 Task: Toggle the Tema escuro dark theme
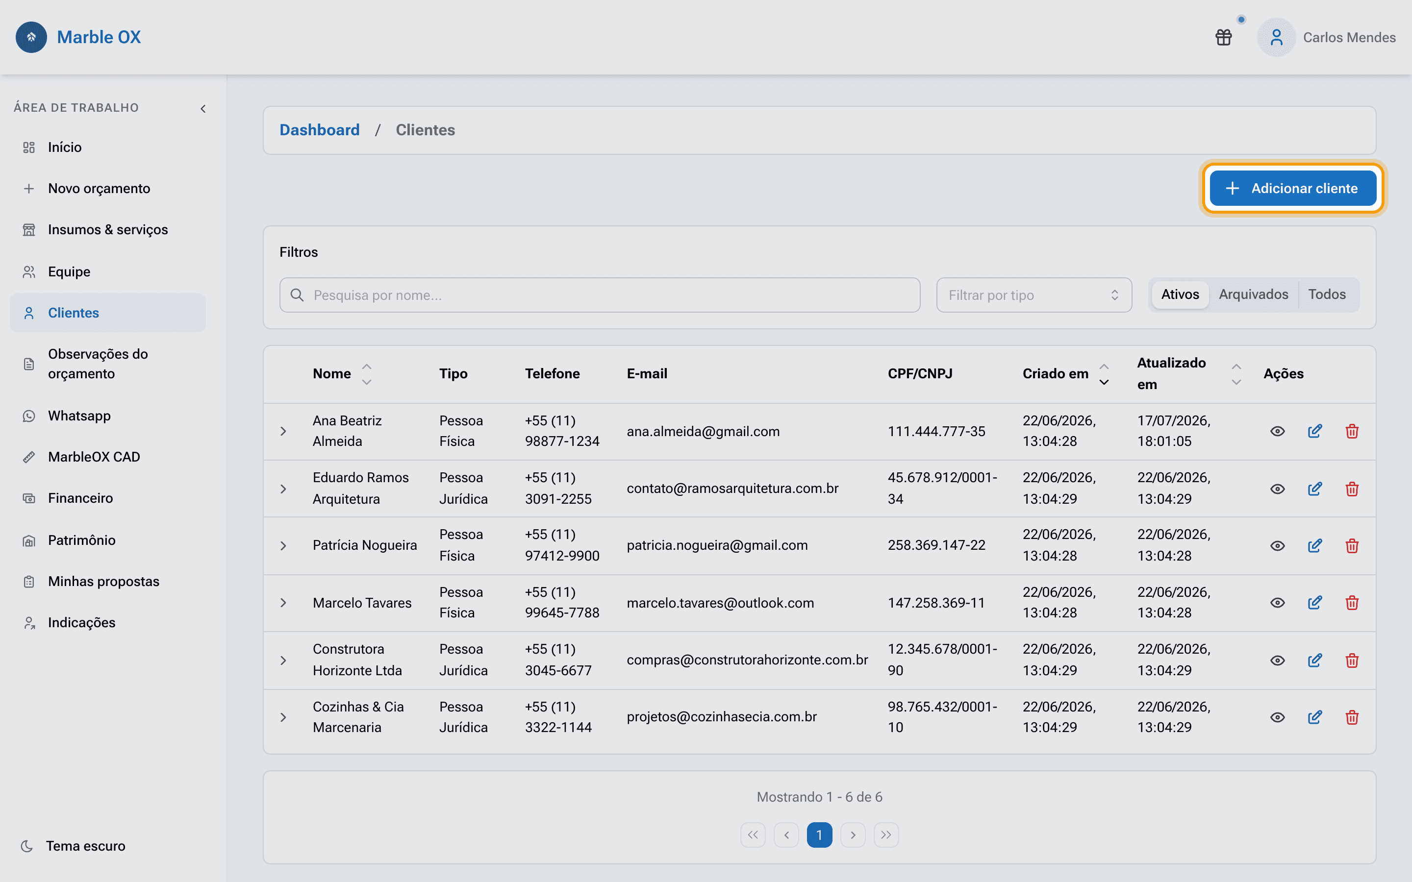[73, 846]
